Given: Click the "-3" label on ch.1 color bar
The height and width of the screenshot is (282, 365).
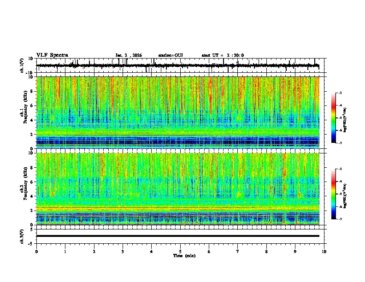Looking at the screenshot, I should 340,93.
